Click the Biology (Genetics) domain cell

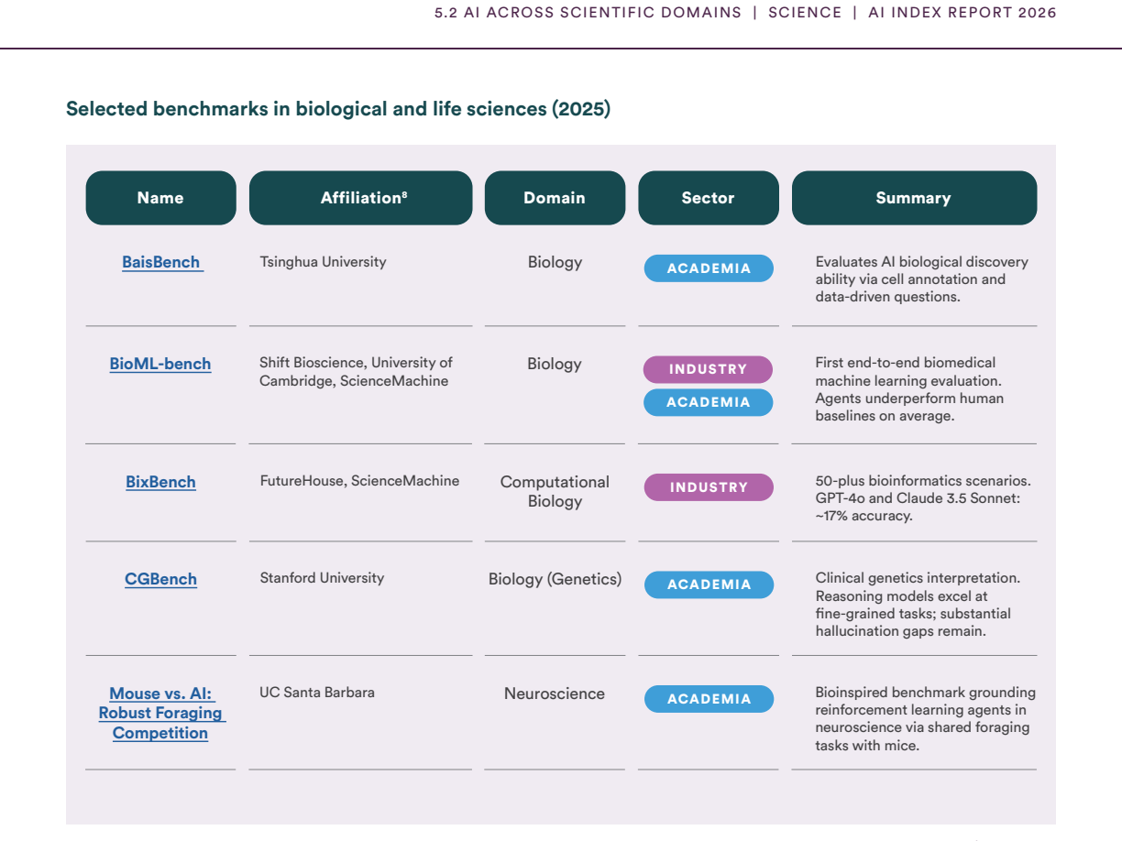click(x=555, y=579)
